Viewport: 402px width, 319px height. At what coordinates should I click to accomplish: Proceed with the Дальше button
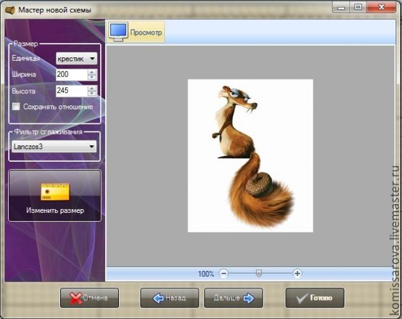pos(234,298)
